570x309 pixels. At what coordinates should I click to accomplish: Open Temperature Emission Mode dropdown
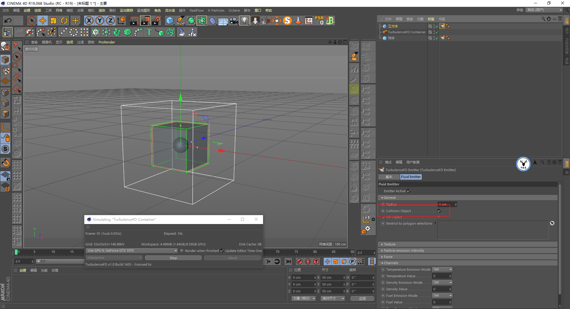pyautogui.click(x=442, y=269)
